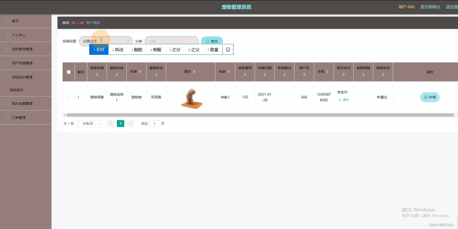Click 退出到前台 in the header
The width and height of the screenshot is (458, 229).
pos(430,7)
